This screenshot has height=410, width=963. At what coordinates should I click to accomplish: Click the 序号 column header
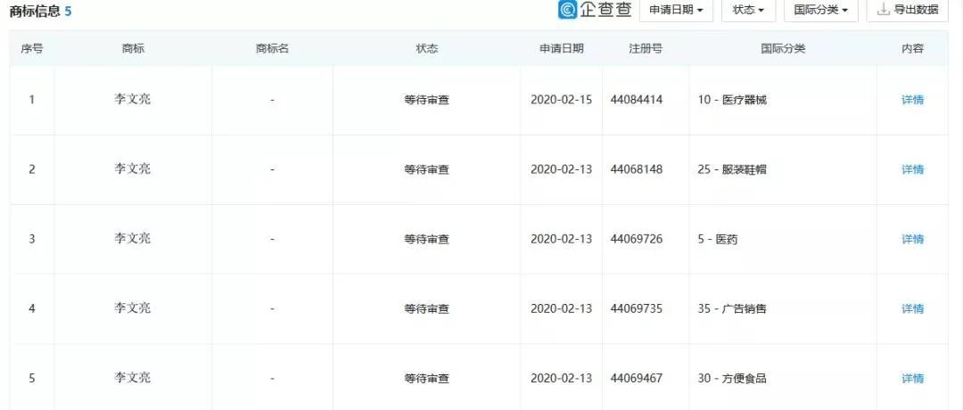32,48
